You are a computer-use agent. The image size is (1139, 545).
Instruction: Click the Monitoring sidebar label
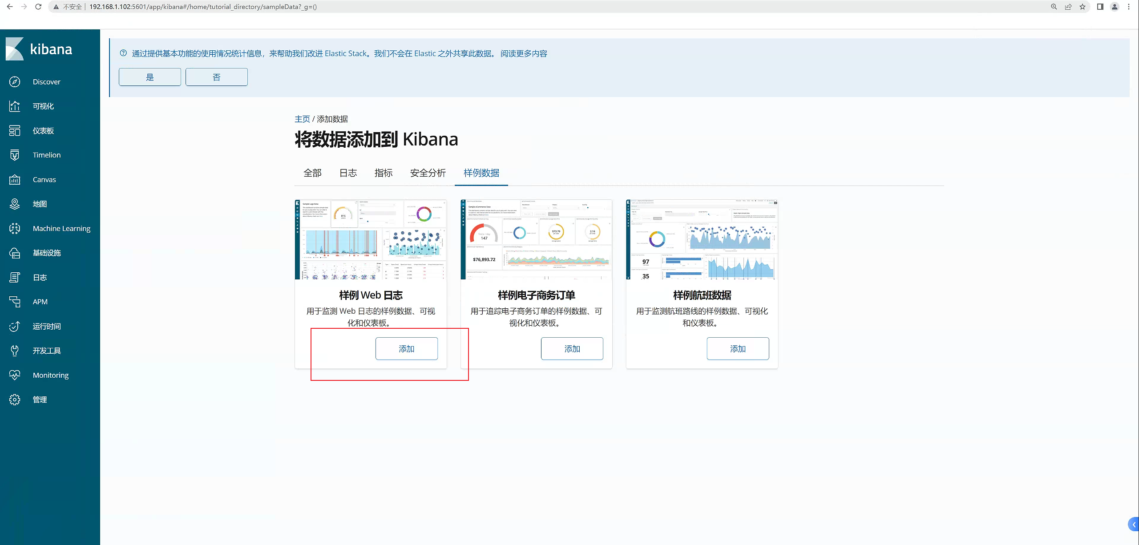point(51,375)
